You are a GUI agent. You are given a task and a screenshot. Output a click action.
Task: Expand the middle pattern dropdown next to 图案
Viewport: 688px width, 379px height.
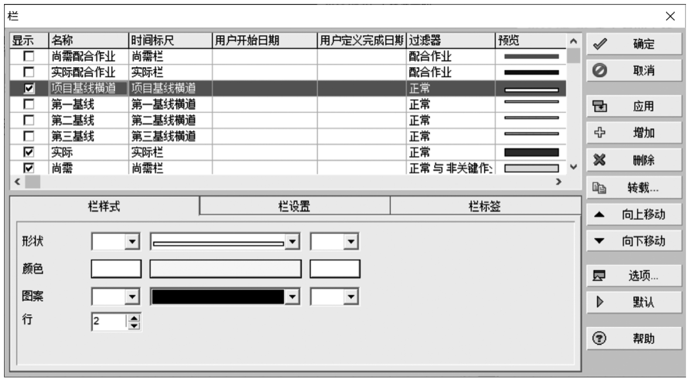(292, 297)
